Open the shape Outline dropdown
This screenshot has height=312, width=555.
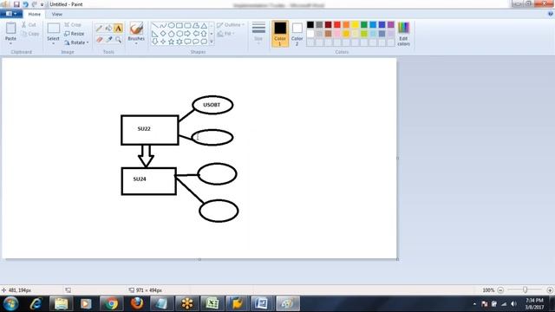[231, 25]
